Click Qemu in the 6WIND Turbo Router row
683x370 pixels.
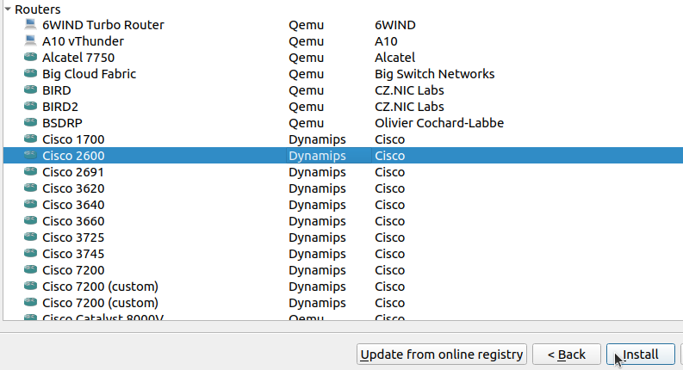(307, 25)
